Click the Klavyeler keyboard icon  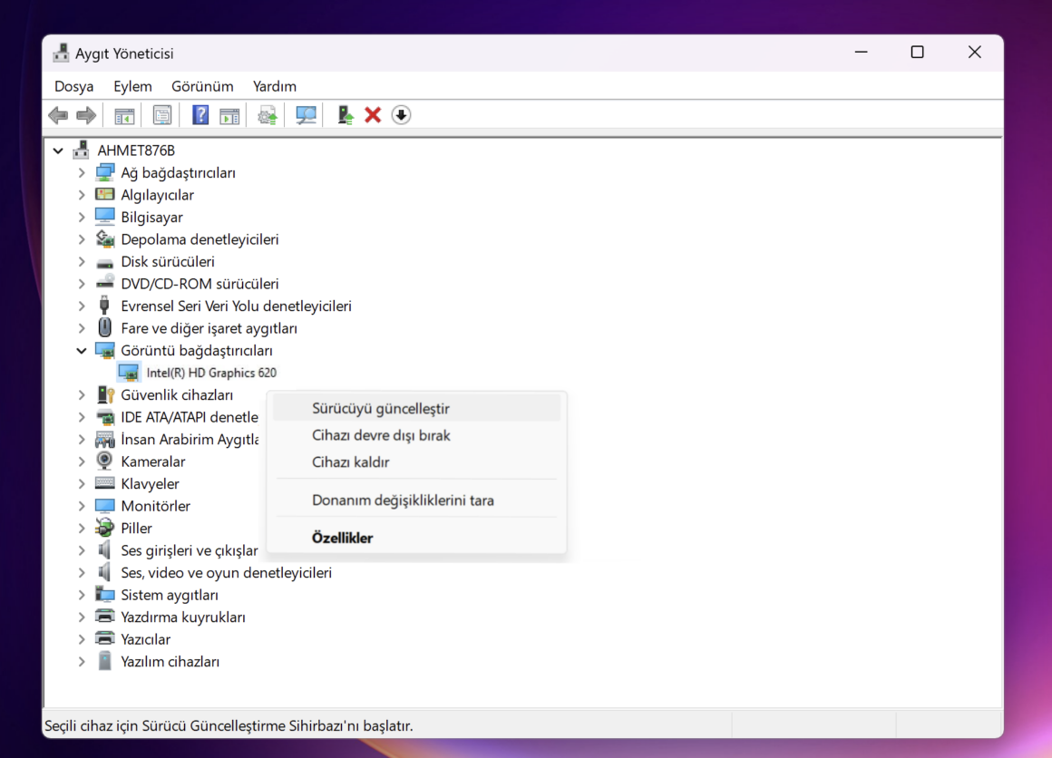[x=104, y=483]
